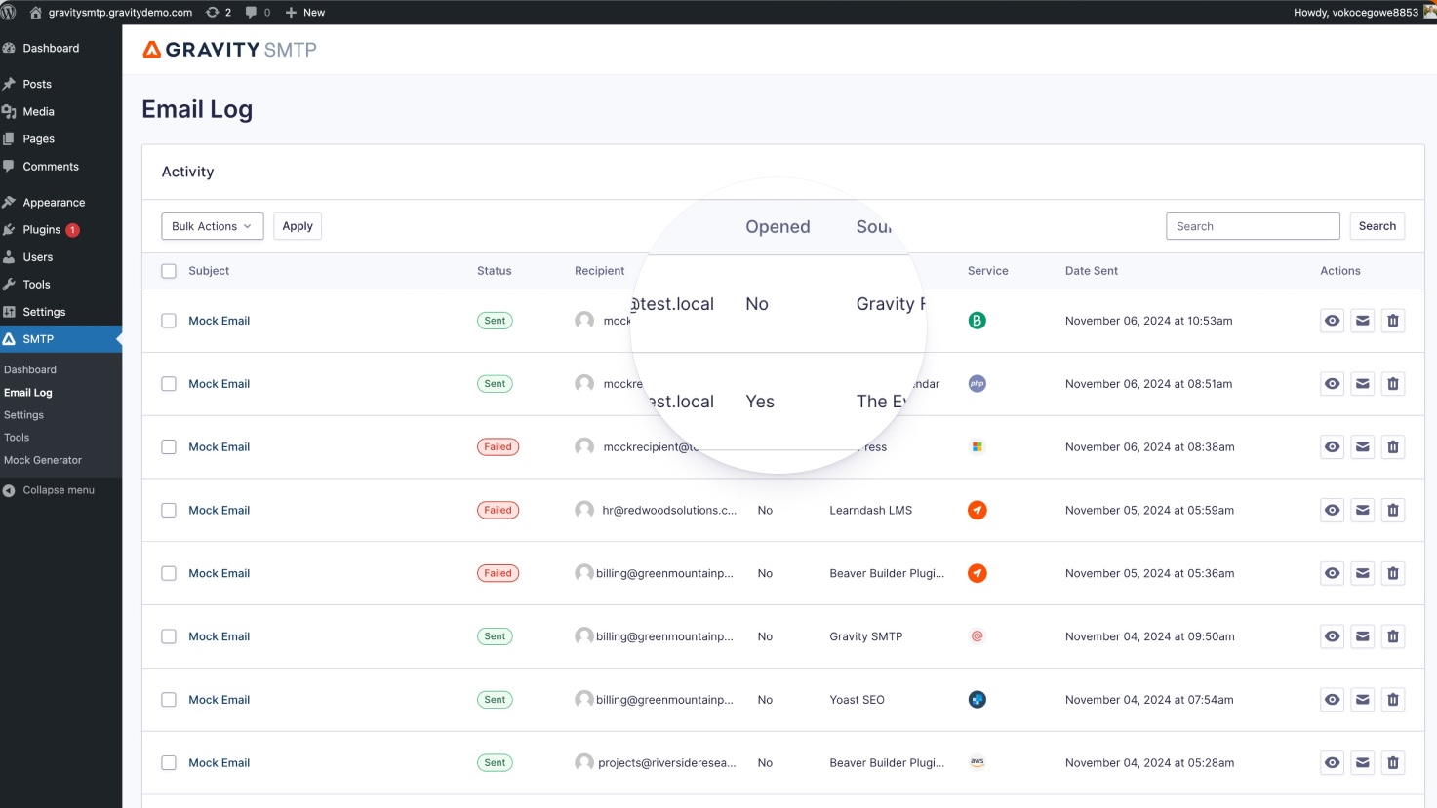Click the New content plus button
This screenshot has height=808, width=1437.
click(x=305, y=12)
